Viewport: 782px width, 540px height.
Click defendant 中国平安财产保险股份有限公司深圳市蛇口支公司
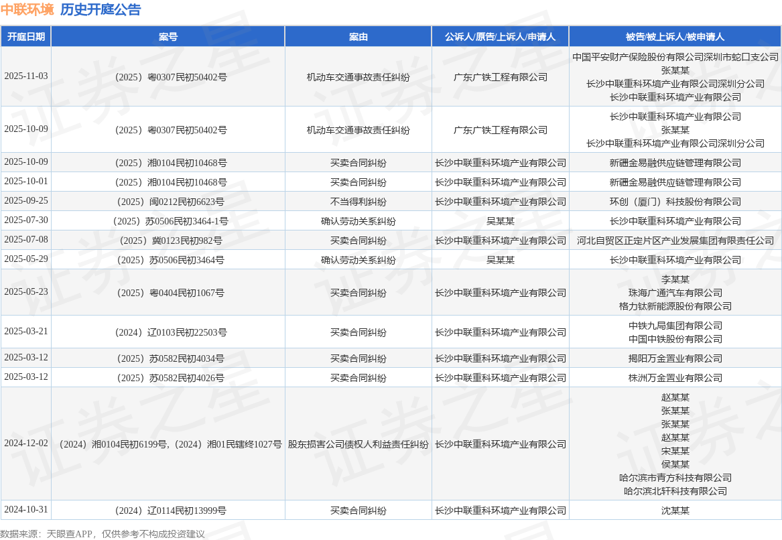point(675,57)
